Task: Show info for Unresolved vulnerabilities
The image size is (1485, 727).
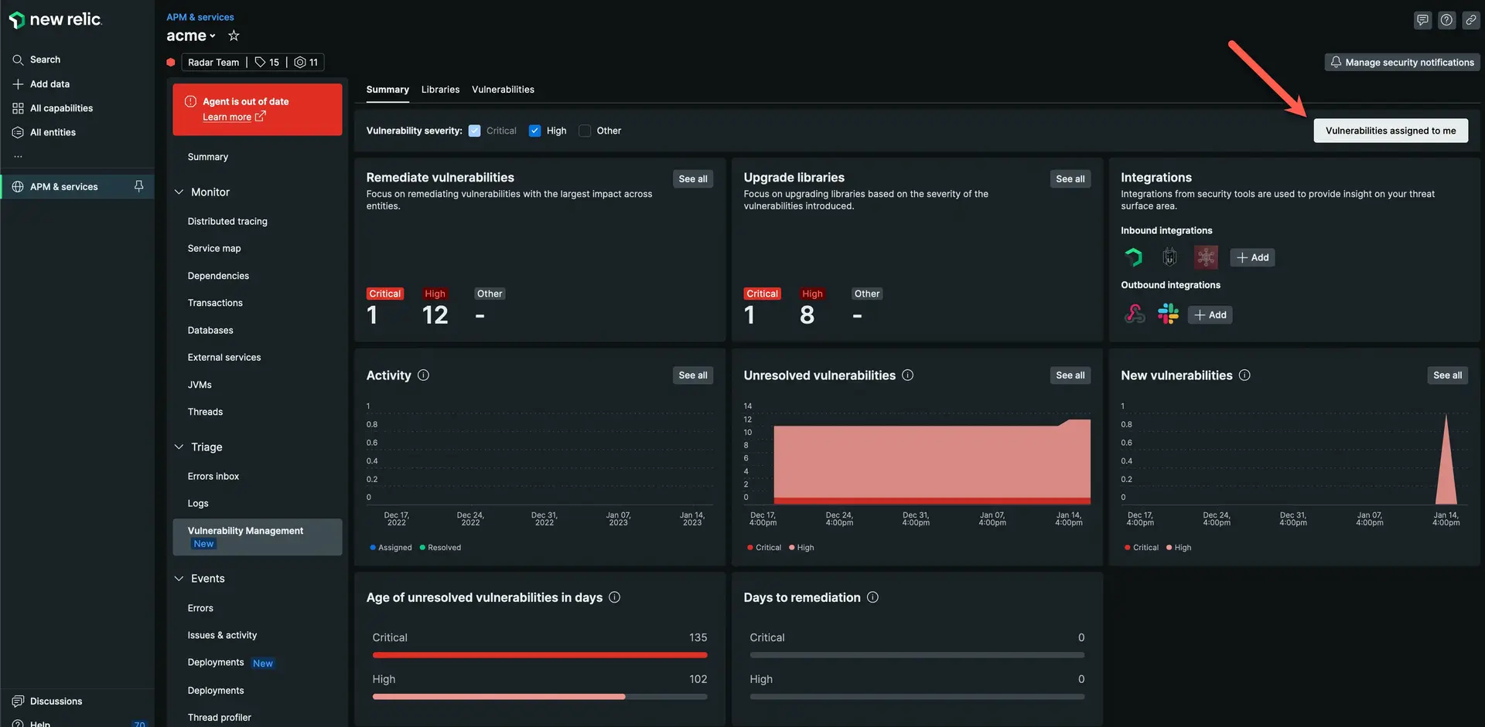Action: [907, 375]
